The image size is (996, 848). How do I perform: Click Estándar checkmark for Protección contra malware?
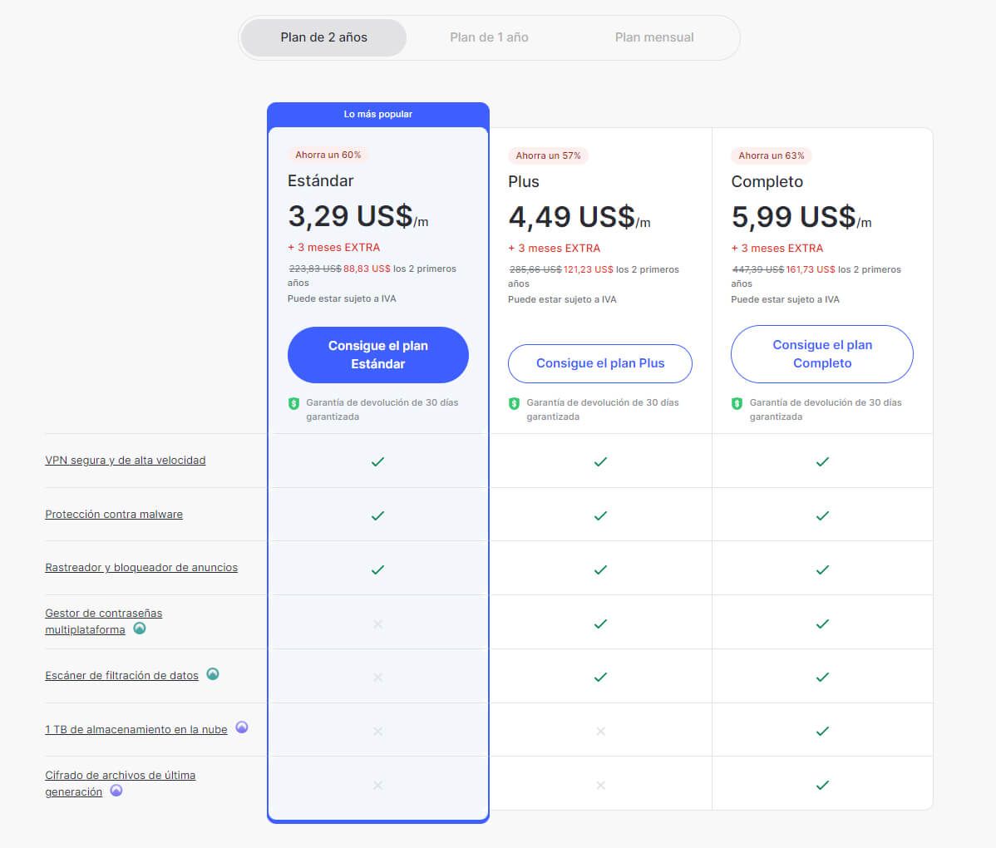pyautogui.click(x=378, y=515)
